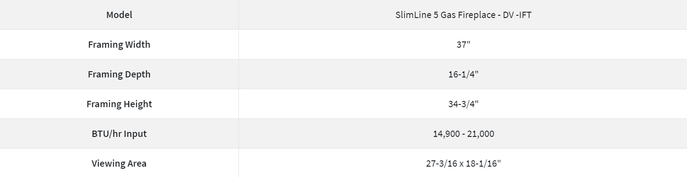The image size is (687, 177).
Task: Click the 16-1/4" depth value
Action: pos(463,74)
